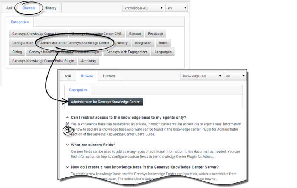This screenshot has height=188, width=297.
Task: Select the Integration category button
Action: pos(143,43)
